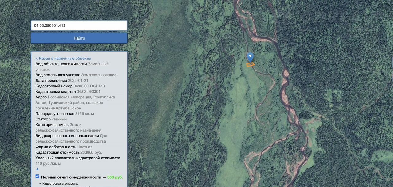
Task: Click the Статус value Учтенный
Action: 58,119
